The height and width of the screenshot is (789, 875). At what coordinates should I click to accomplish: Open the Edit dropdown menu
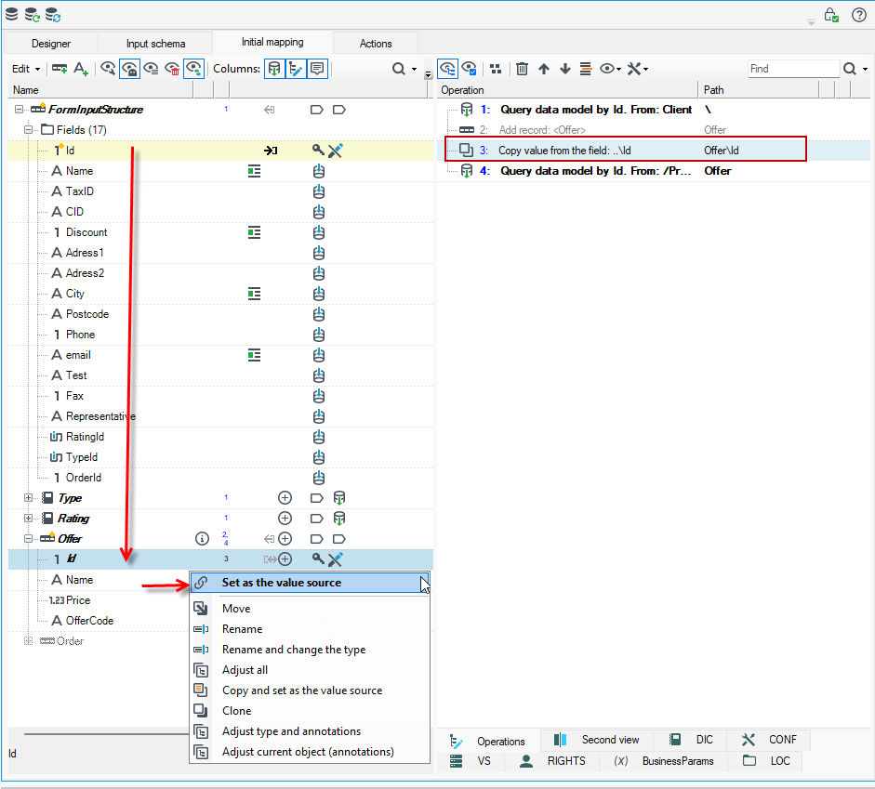click(x=26, y=69)
